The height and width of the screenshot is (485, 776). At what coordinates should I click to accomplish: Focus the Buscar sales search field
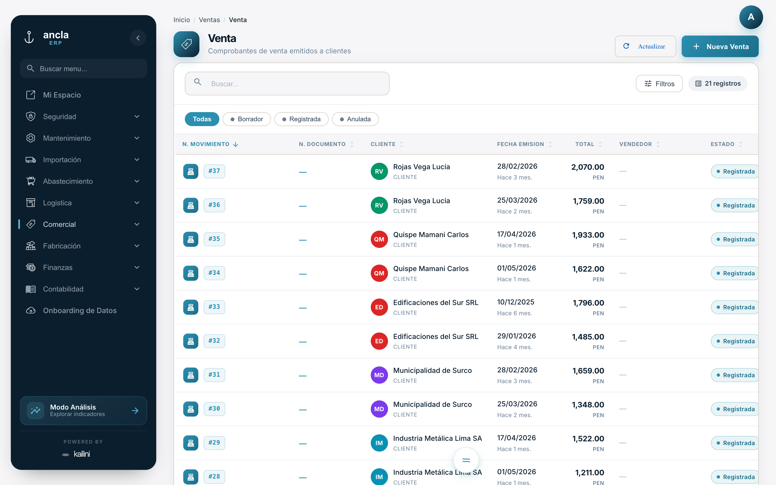(287, 84)
